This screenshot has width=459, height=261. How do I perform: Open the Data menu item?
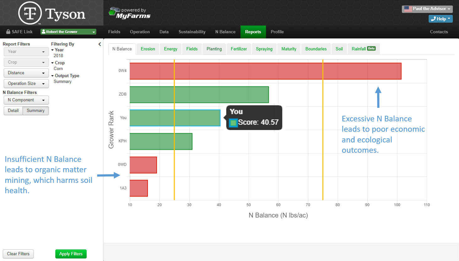(164, 32)
